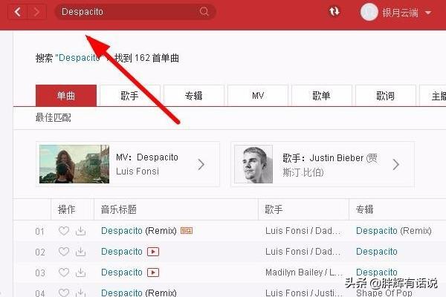Screen dimensions: 446x297
Task: Expand the Justin Bieber card chevron
Action: 395,164
